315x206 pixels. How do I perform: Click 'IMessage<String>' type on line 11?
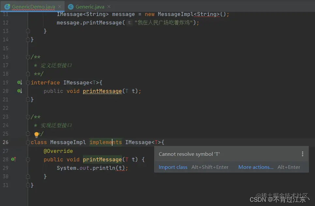coord(82,14)
